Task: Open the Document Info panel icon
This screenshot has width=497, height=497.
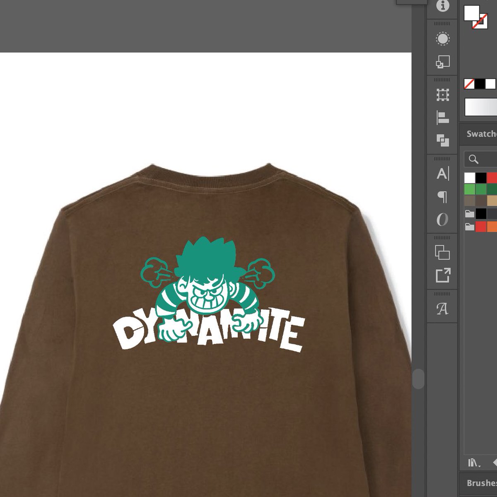Action: pyautogui.click(x=443, y=7)
